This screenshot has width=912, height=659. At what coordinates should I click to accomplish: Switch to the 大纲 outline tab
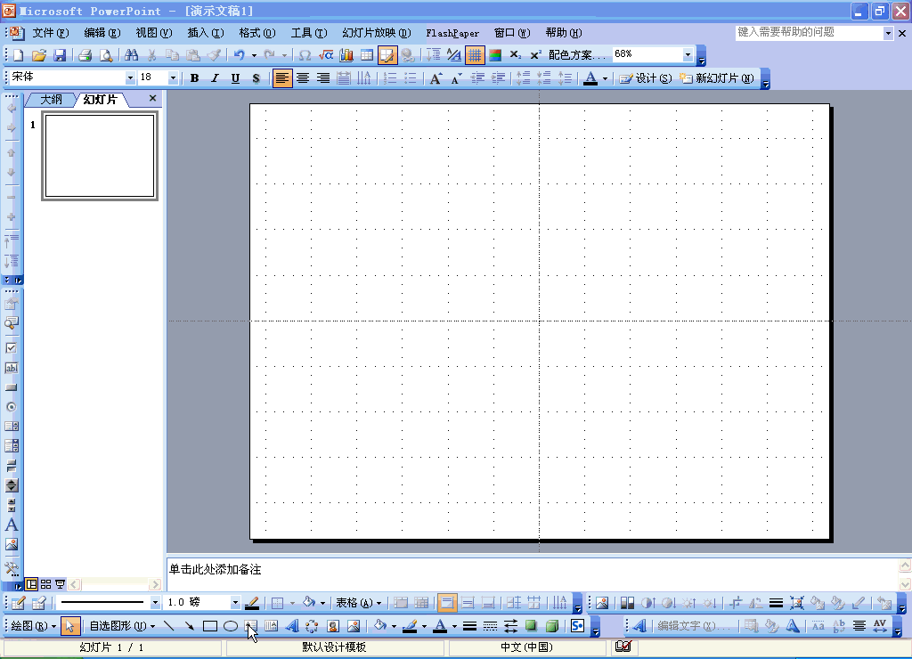[51, 100]
